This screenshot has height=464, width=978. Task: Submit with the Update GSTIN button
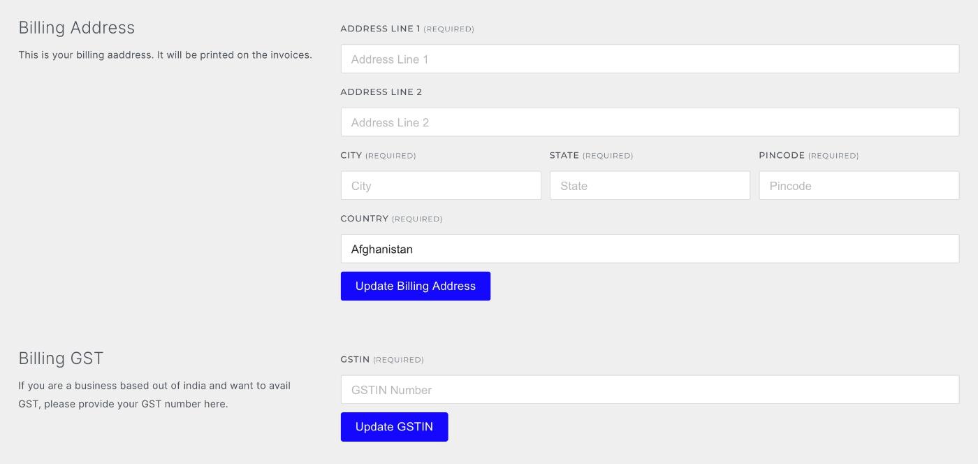coord(394,427)
